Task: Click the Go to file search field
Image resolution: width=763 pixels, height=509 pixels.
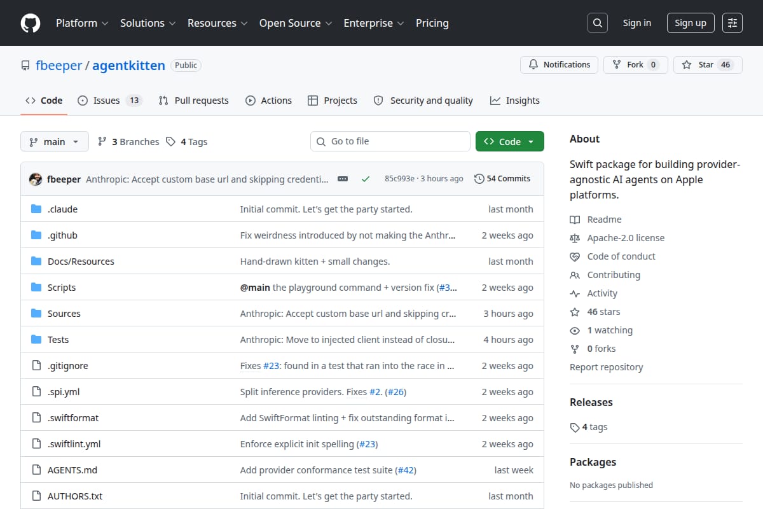Action: pyautogui.click(x=390, y=141)
